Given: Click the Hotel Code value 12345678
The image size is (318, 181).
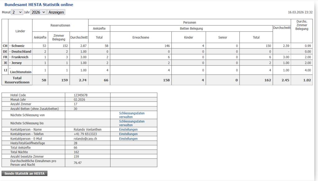Looking at the screenshot, I should (80, 95).
